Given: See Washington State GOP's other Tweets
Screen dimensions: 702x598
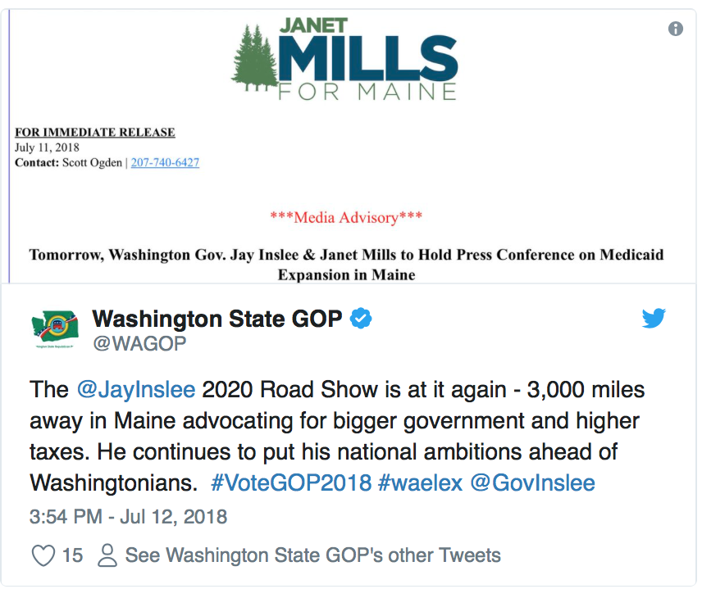Looking at the screenshot, I should tap(312, 555).
